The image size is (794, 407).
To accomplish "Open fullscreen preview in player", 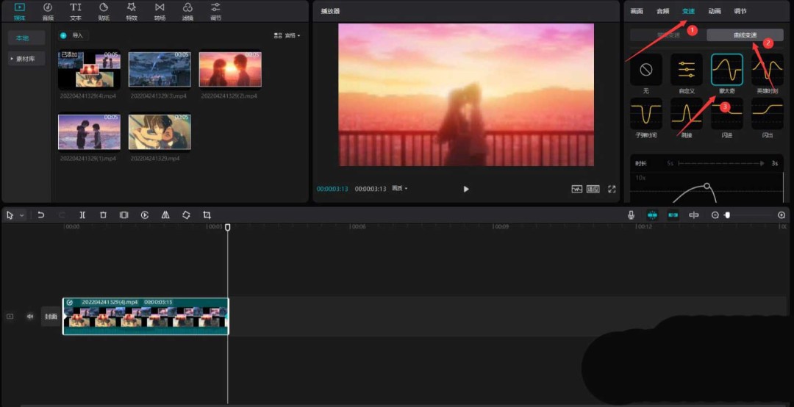I will pyautogui.click(x=612, y=189).
